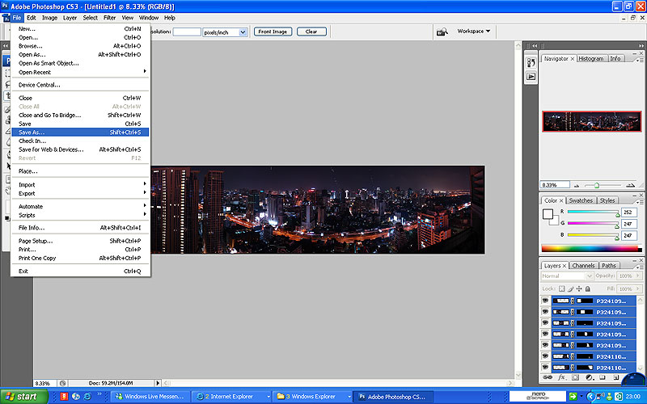Image resolution: width=647 pixels, height=404 pixels.
Task: Open Color panel options menu icon
Action: [640, 202]
